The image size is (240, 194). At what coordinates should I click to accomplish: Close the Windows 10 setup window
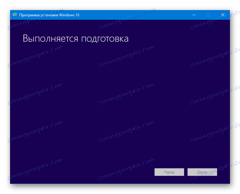(x=222, y=15)
